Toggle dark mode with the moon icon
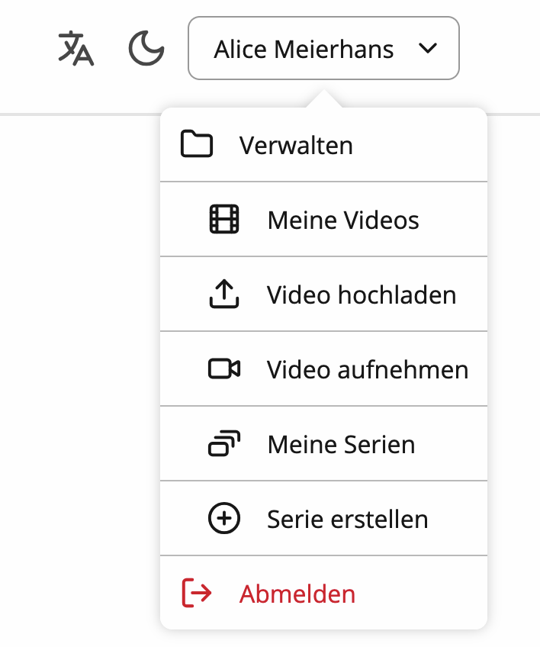The width and height of the screenshot is (540, 647). tap(146, 49)
